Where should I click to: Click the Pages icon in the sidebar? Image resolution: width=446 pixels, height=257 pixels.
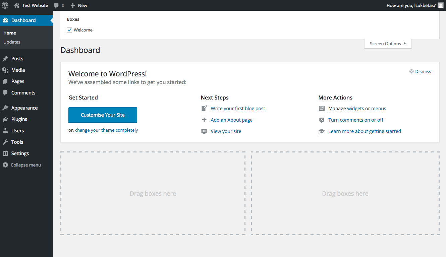click(6, 81)
